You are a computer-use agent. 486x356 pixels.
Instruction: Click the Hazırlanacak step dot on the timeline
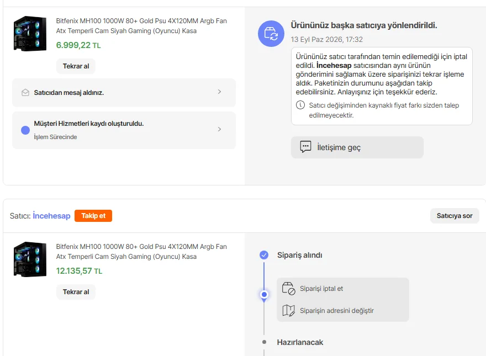tap(264, 342)
